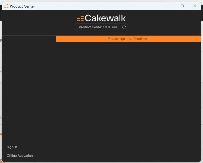Open Sign In in the sidebar
Viewport: 203px width, 163px height.
12,147
